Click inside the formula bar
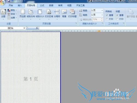This screenshot has width=137, height=103. (x=88, y=28)
